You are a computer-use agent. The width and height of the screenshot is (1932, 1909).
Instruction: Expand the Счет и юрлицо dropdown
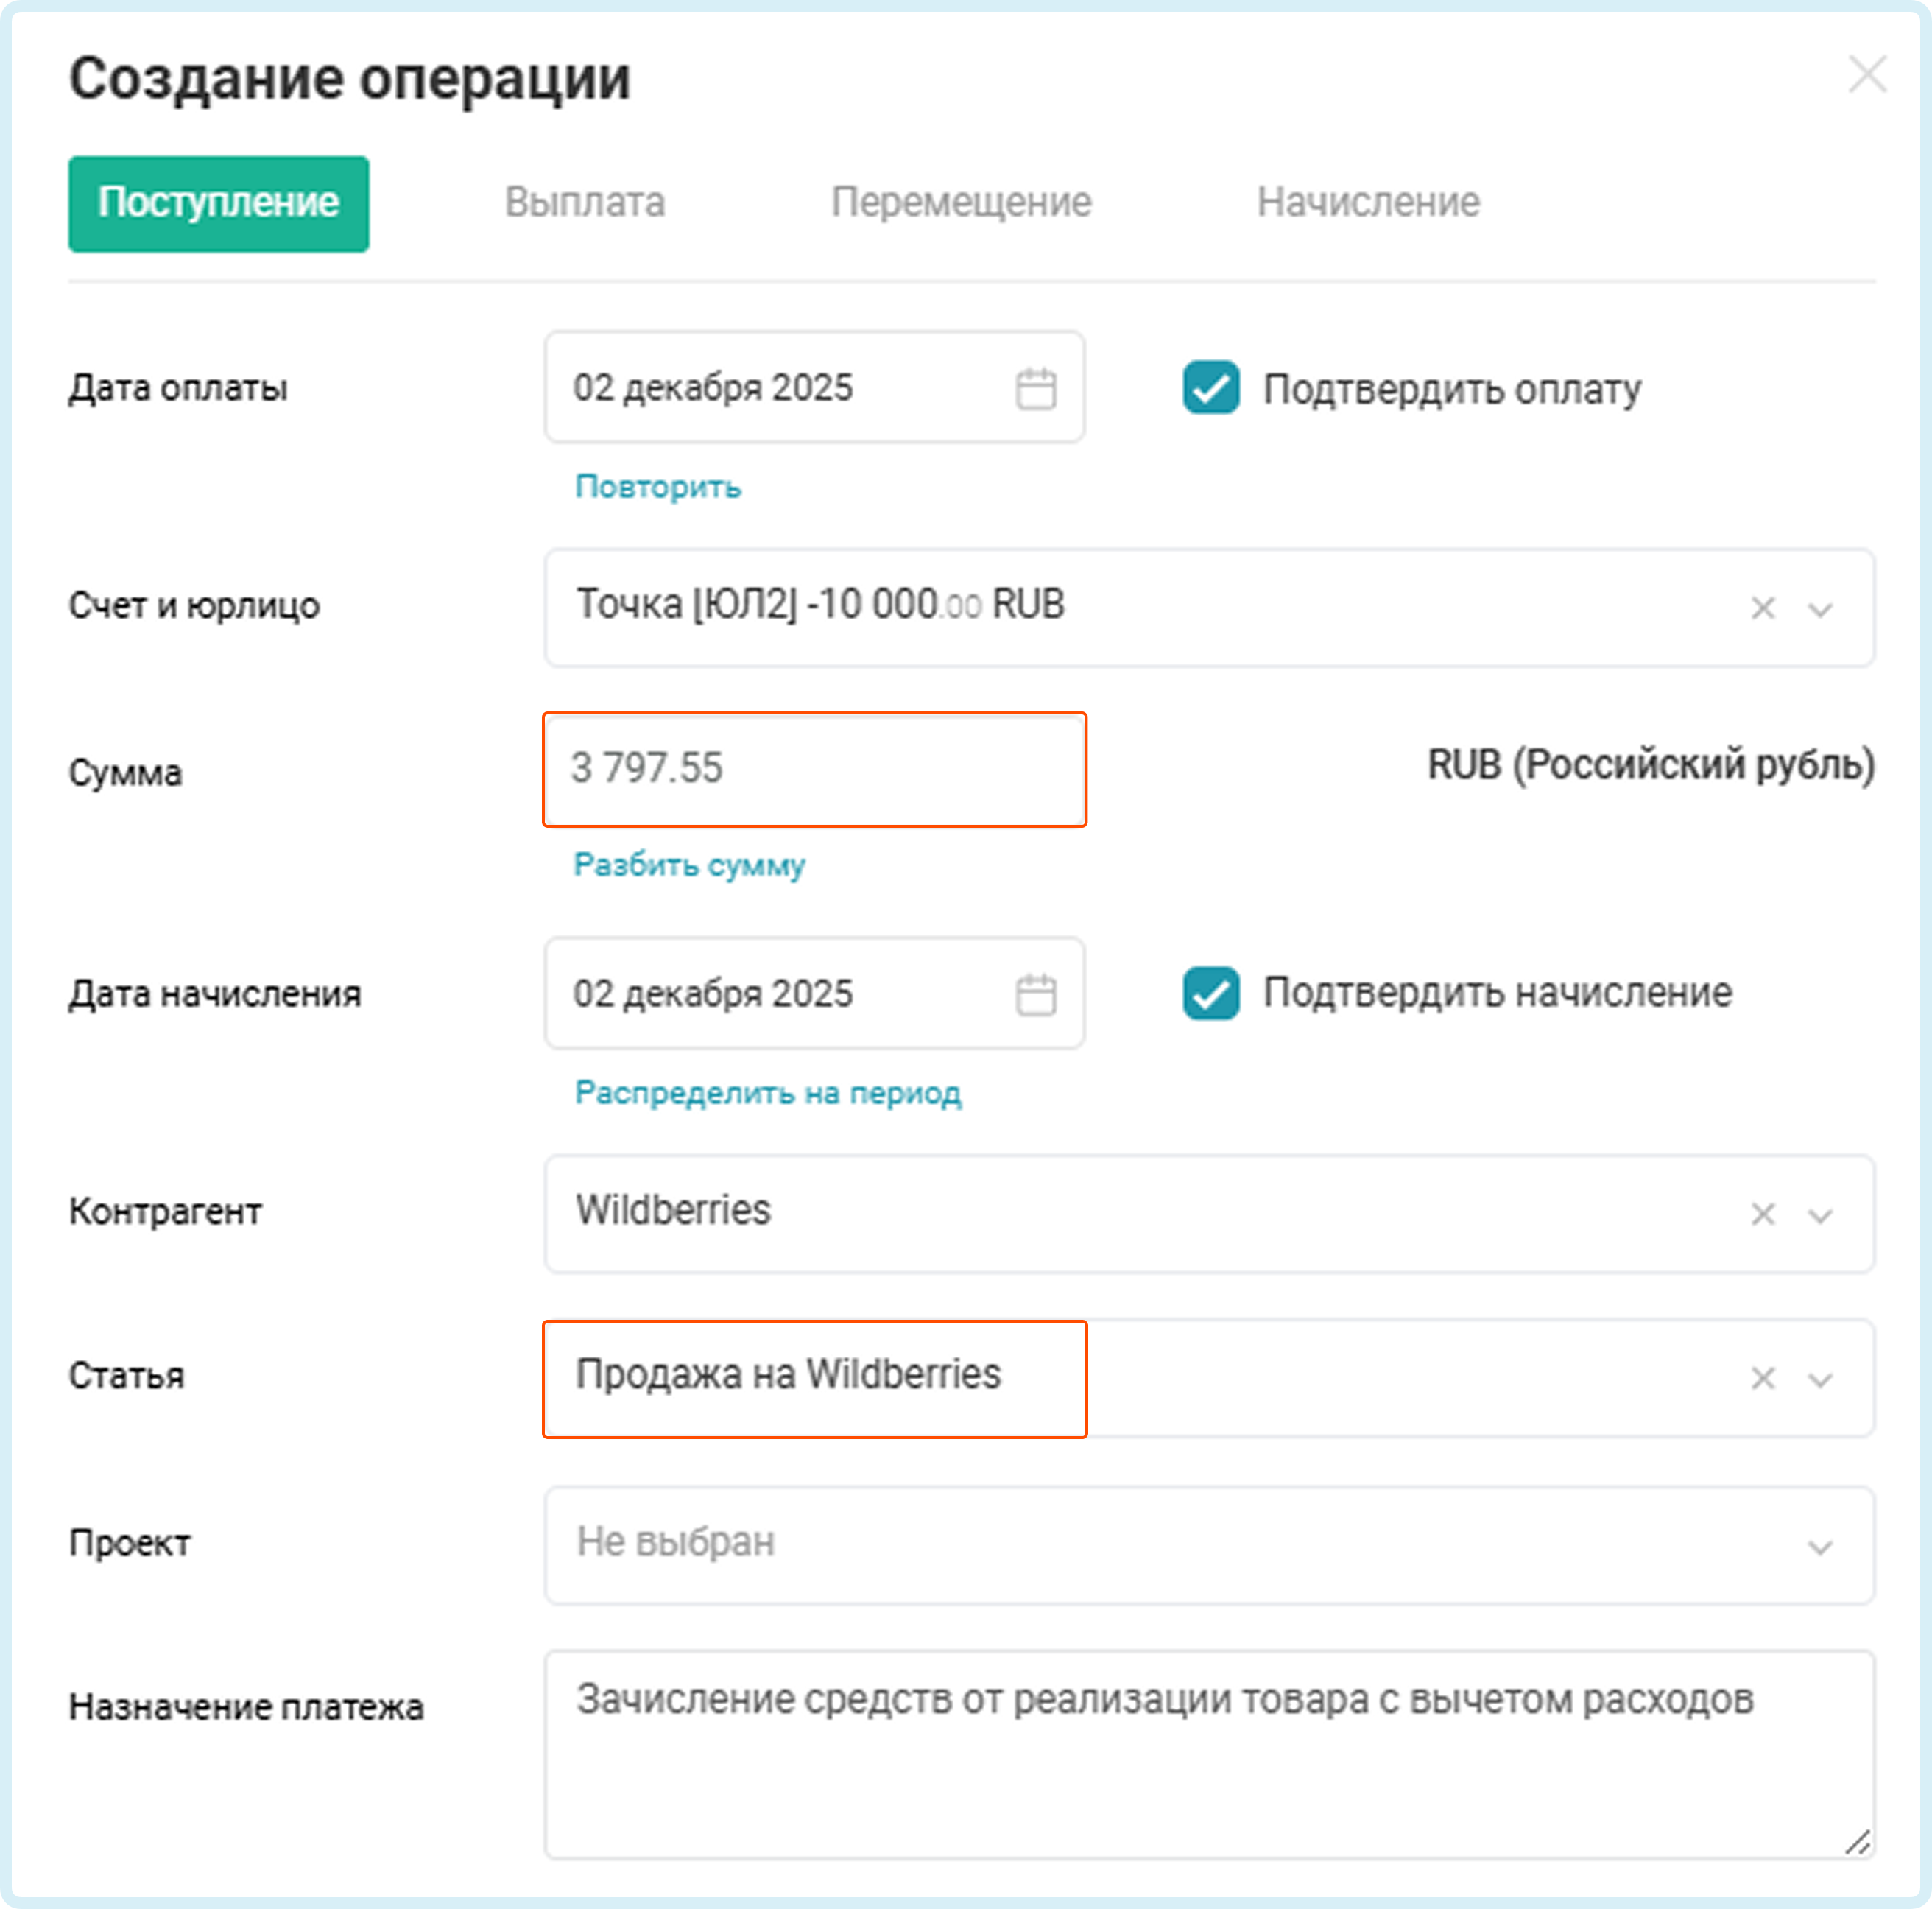1820,608
